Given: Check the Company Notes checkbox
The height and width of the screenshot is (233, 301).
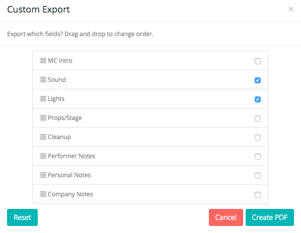Looking at the screenshot, I should point(258,195).
